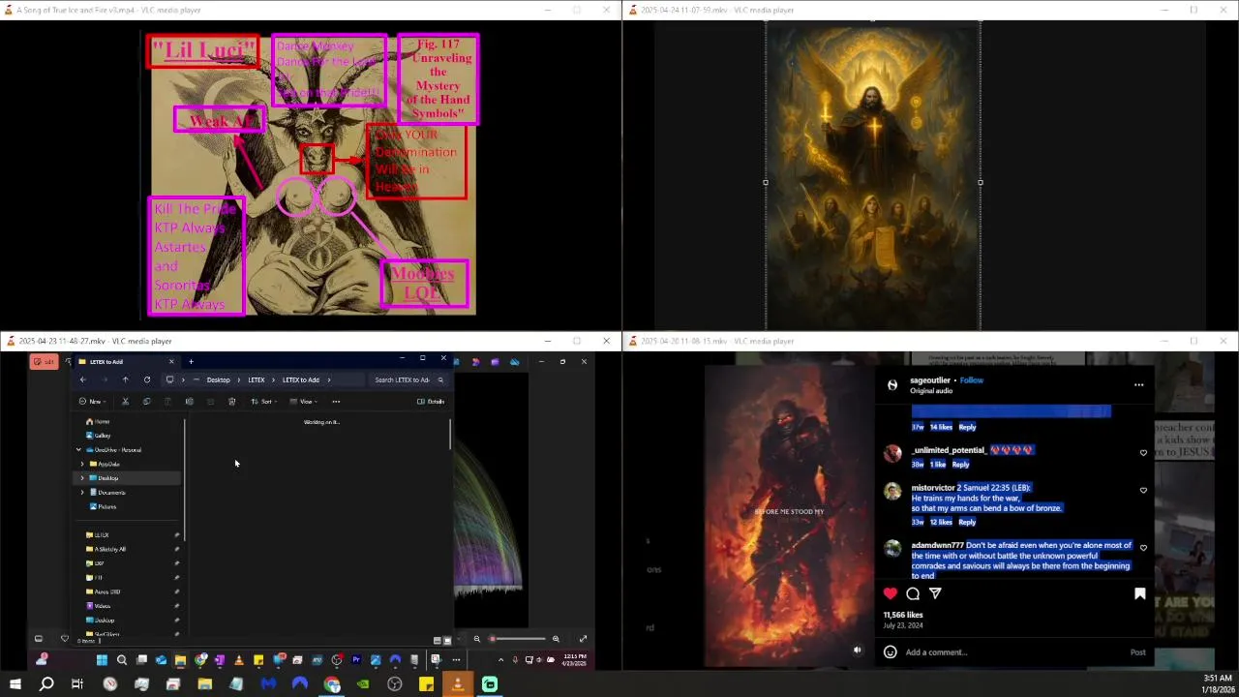Image resolution: width=1239 pixels, height=697 pixels.
Task: Click the Cut scissors icon in Explorer
Action: coord(125,401)
